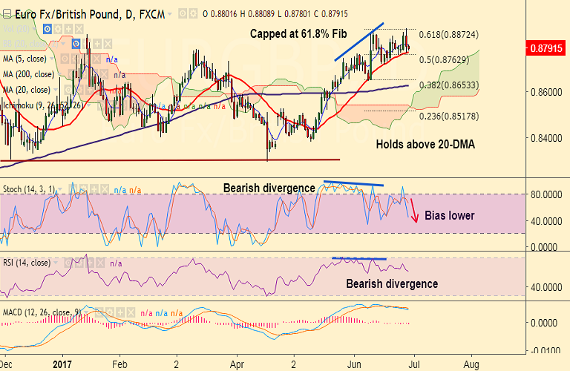Select the 0.618(0.88724) Fibonacci level label
The image size is (570, 371).
click(448, 35)
